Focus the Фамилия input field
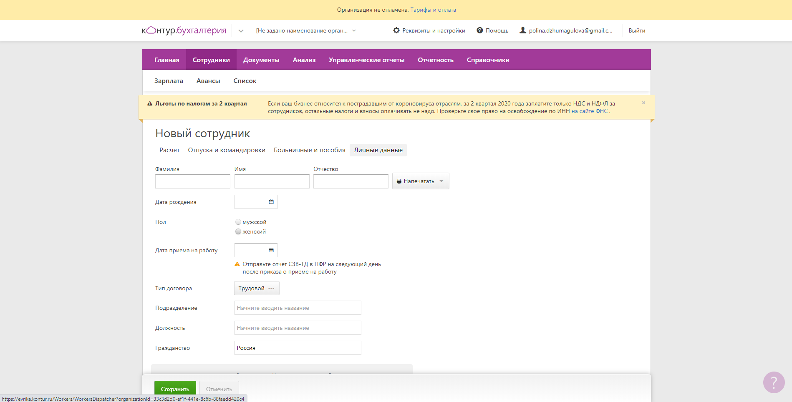 (x=193, y=181)
